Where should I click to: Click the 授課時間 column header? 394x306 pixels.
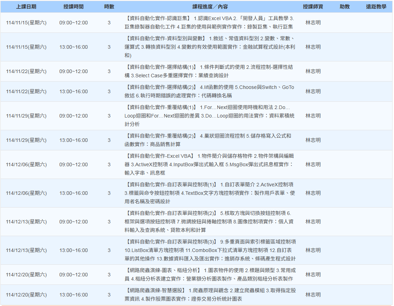73,7
